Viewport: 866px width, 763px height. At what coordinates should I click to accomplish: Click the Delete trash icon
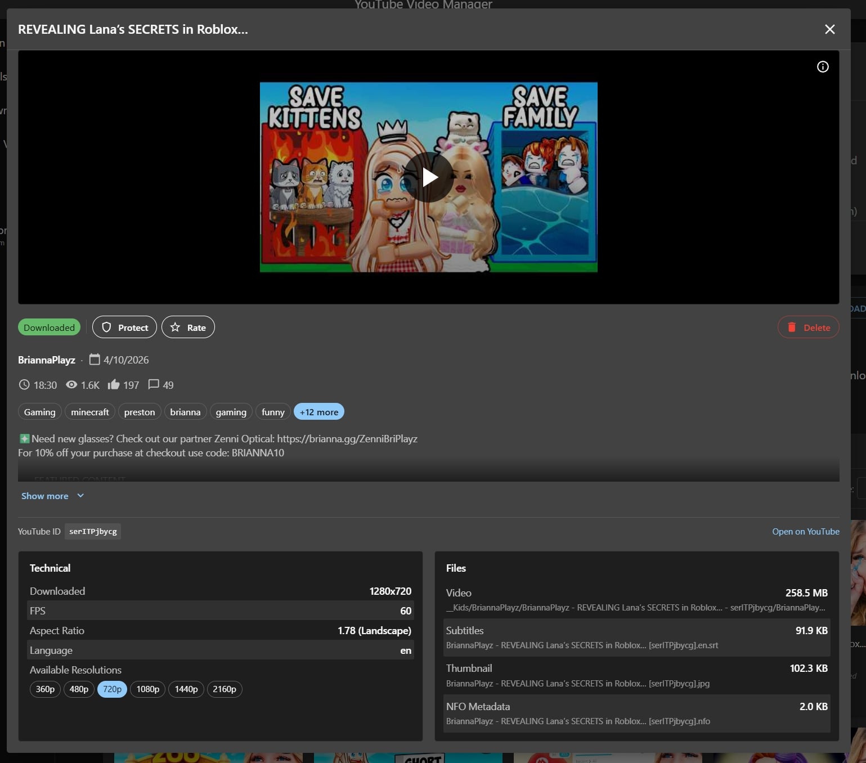pyautogui.click(x=793, y=327)
